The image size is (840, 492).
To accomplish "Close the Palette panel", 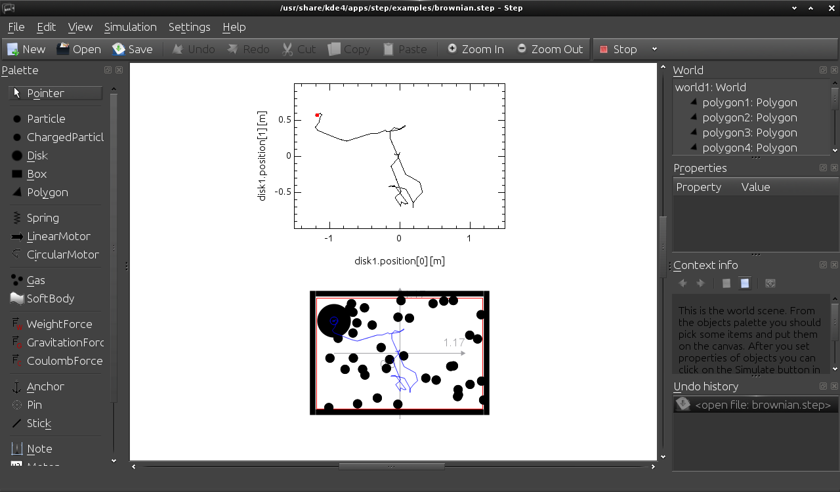I will click(119, 70).
